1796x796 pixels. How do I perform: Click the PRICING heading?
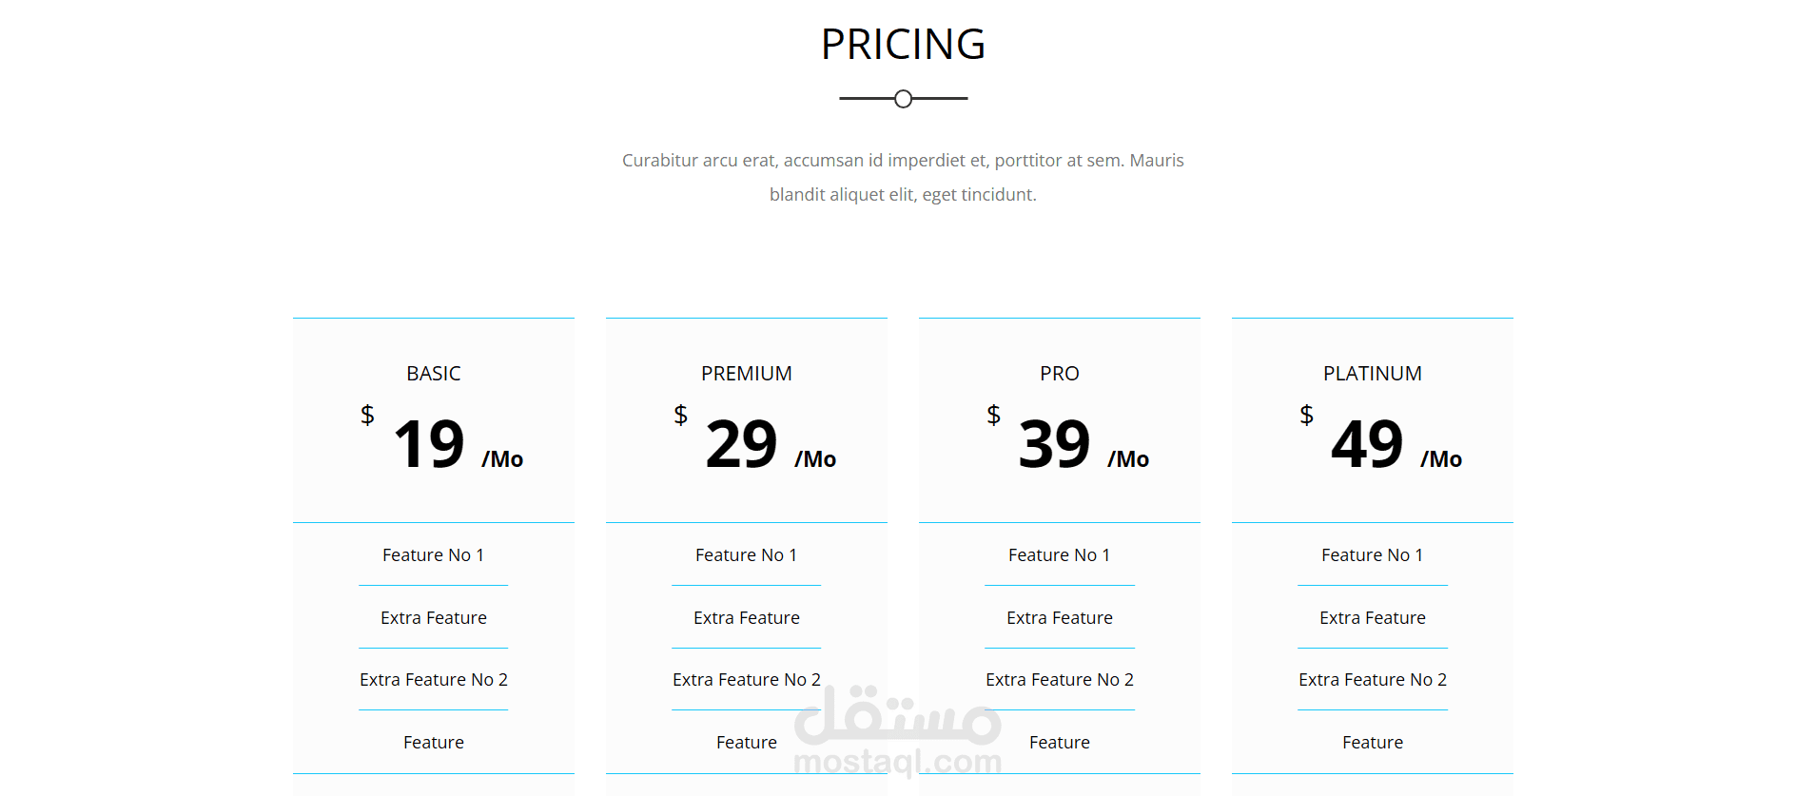point(903,45)
